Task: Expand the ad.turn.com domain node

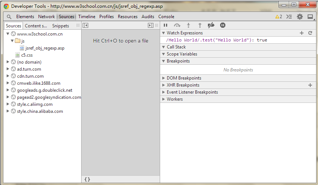Action: tap(8, 69)
